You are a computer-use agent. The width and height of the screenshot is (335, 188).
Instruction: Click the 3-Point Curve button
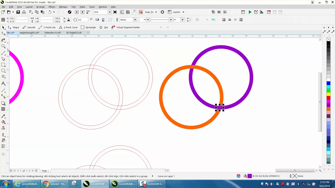point(68,27)
